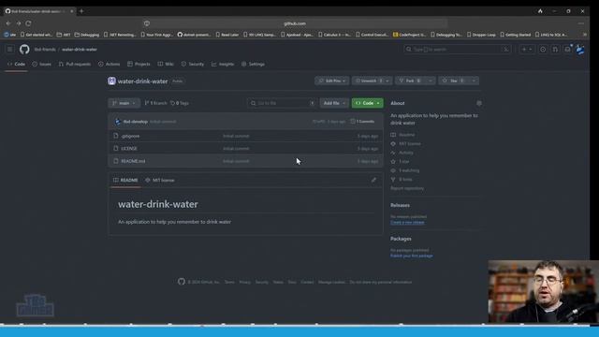Select the README tab below files
Viewport: 599px width, 337px height.
(x=125, y=180)
